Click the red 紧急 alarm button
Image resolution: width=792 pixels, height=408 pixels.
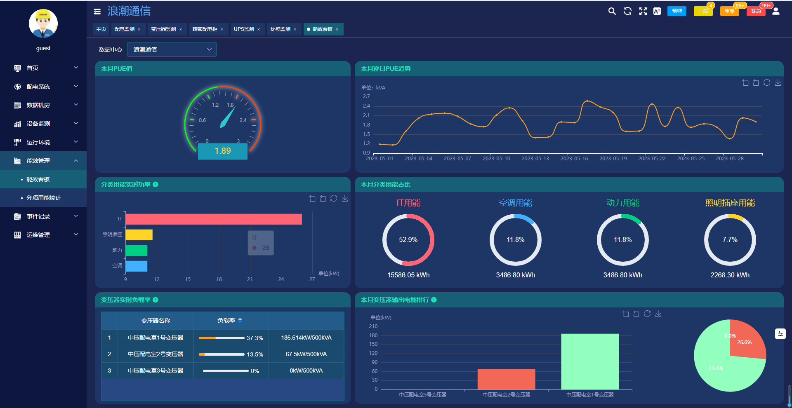point(756,11)
